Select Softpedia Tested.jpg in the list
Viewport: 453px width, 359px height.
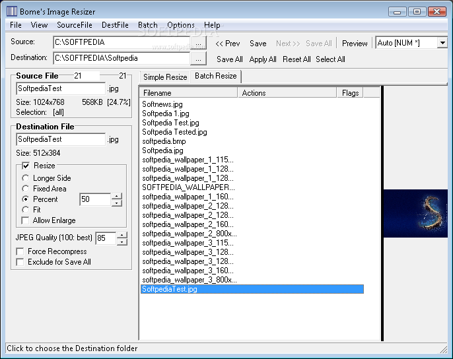pos(175,132)
